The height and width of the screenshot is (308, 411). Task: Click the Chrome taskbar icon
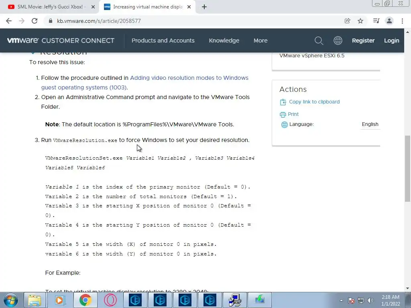[85, 300]
